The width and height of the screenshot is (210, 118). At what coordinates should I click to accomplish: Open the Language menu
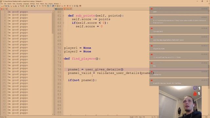26,4
